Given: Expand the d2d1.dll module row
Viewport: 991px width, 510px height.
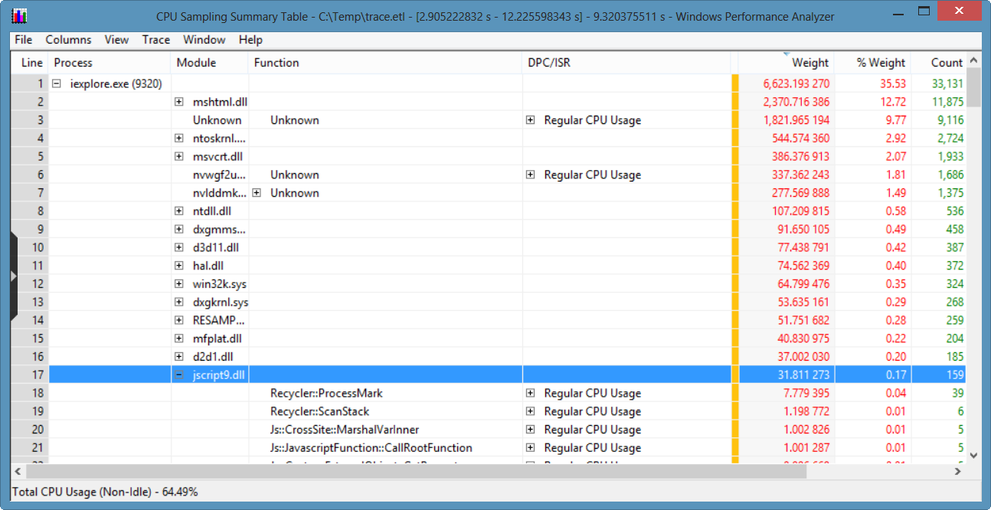Looking at the screenshot, I should (x=179, y=357).
